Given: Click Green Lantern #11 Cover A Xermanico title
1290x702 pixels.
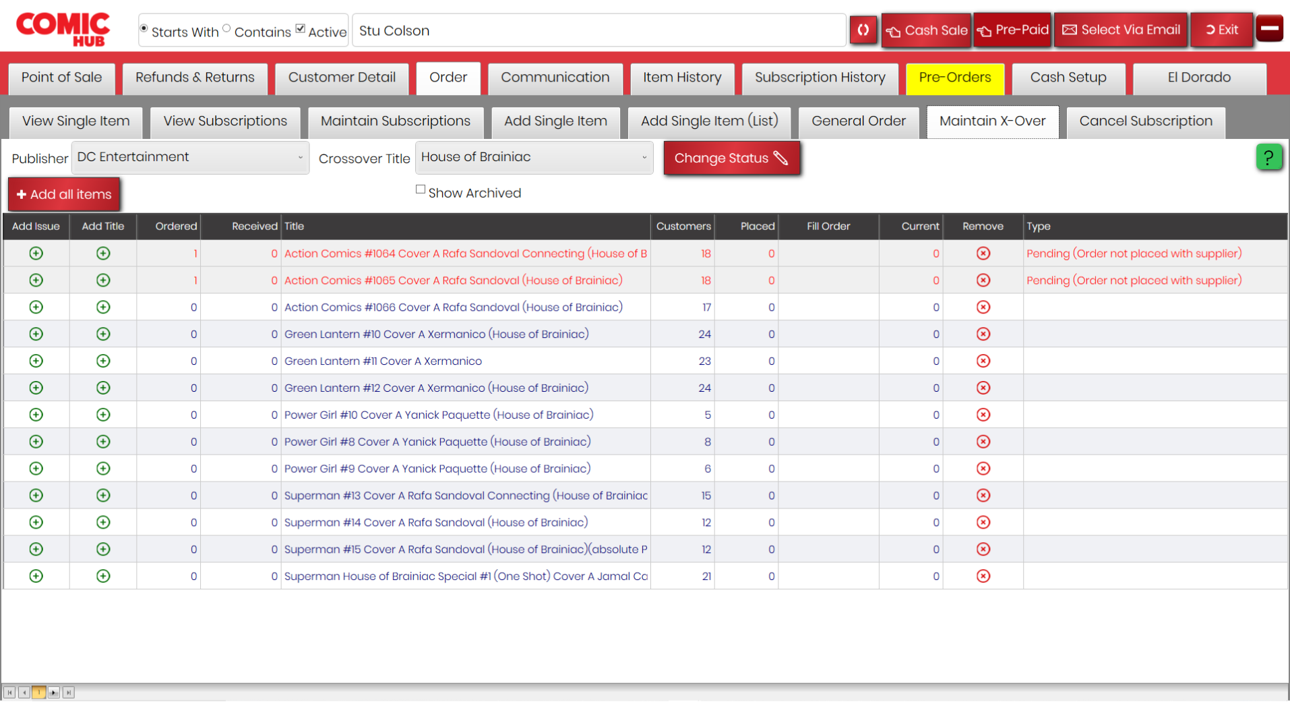Looking at the screenshot, I should click(383, 361).
